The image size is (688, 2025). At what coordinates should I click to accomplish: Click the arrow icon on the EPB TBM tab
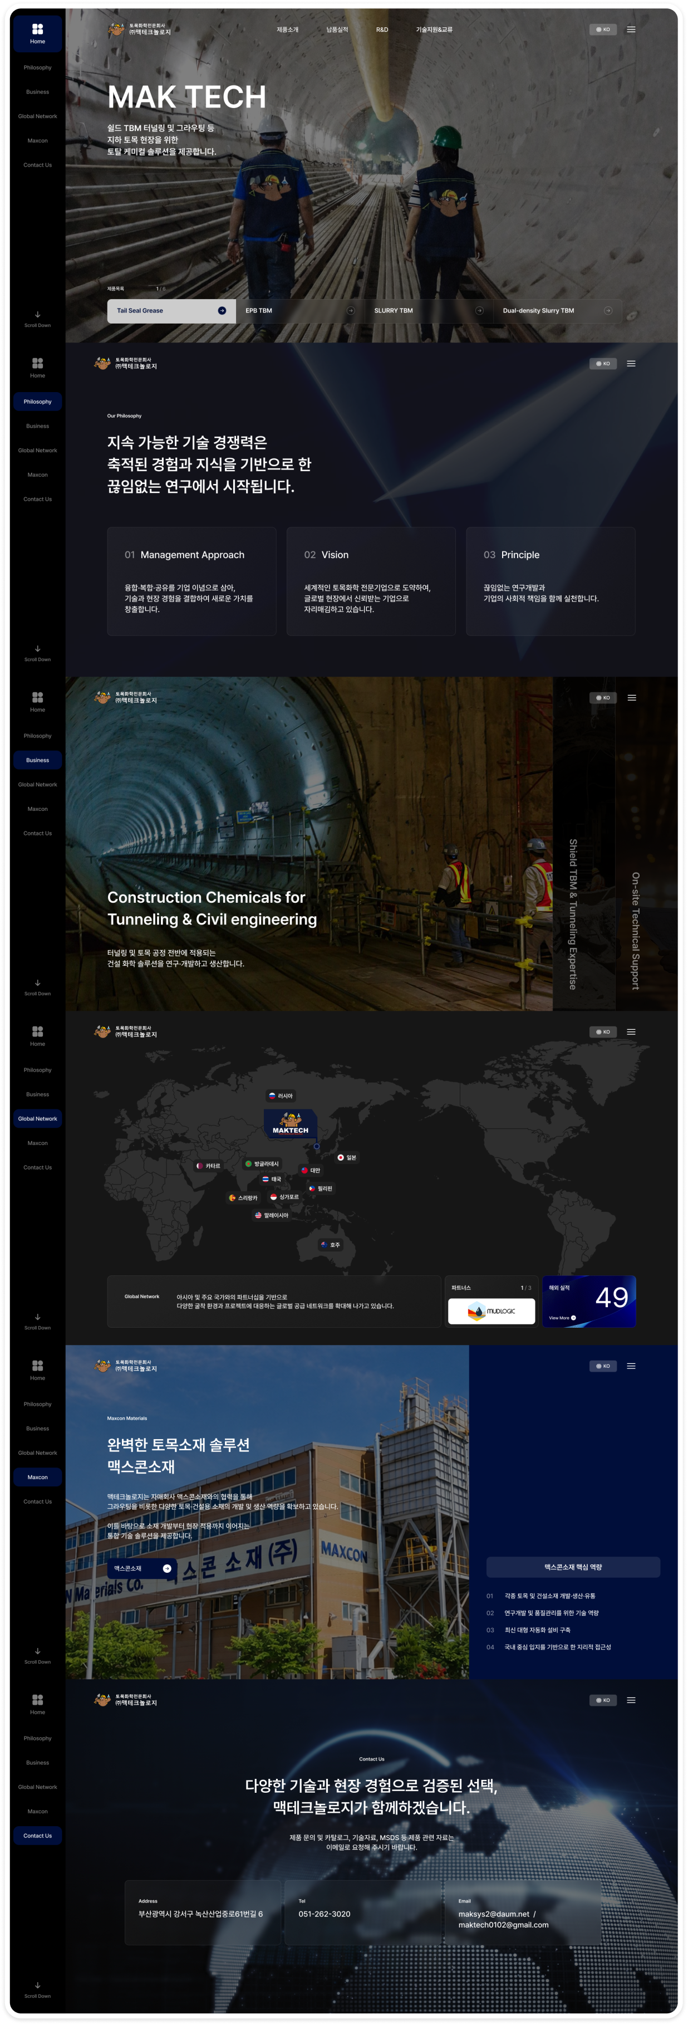[x=350, y=311]
